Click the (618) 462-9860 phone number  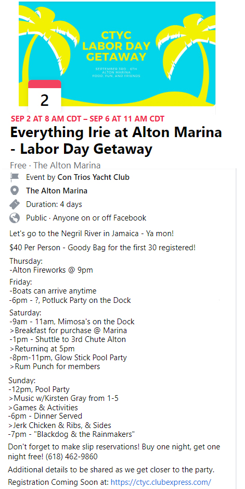72,457
